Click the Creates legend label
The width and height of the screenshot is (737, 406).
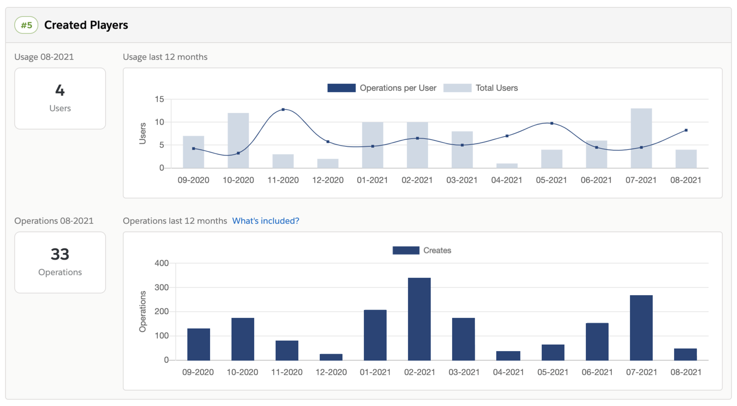click(437, 250)
